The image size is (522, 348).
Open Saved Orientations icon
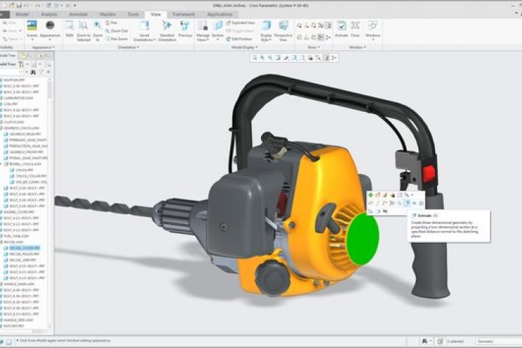144,26
